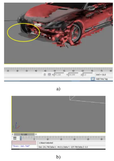Viewport: 114px width, 161px height.
Task: Click the time tag icon beside Add Time Tag
Action: pyautogui.click(x=93, y=79)
